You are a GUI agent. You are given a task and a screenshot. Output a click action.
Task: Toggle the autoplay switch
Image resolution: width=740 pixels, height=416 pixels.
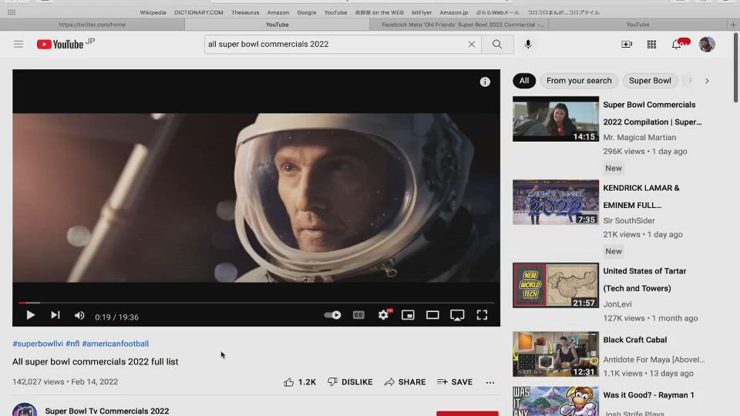pos(332,315)
